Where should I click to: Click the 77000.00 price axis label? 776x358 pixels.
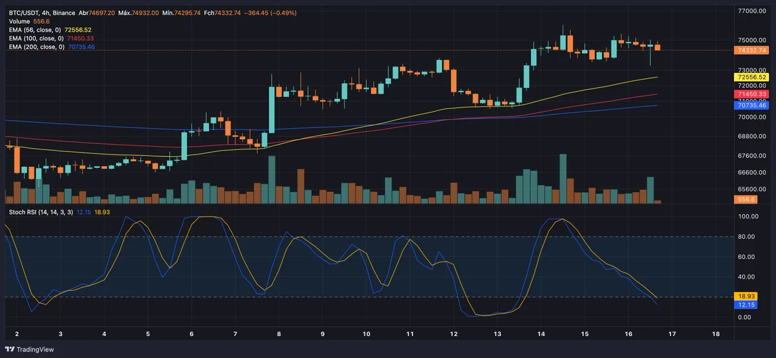(753, 11)
